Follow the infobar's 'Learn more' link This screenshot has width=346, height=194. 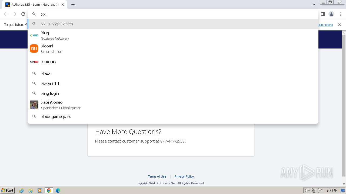coord(325,25)
